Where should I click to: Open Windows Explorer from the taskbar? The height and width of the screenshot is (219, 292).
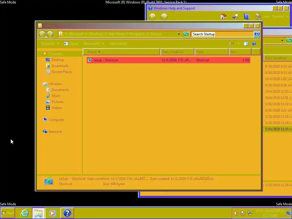(x=38, y=213)
